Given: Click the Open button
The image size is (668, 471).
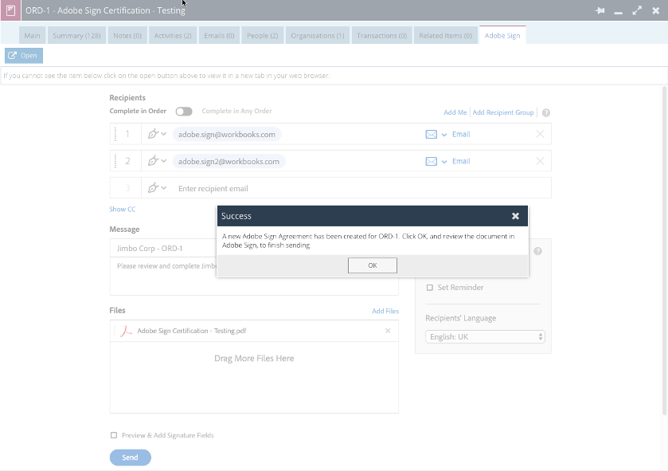Looking at the screenshot, I should coord(24,56).
